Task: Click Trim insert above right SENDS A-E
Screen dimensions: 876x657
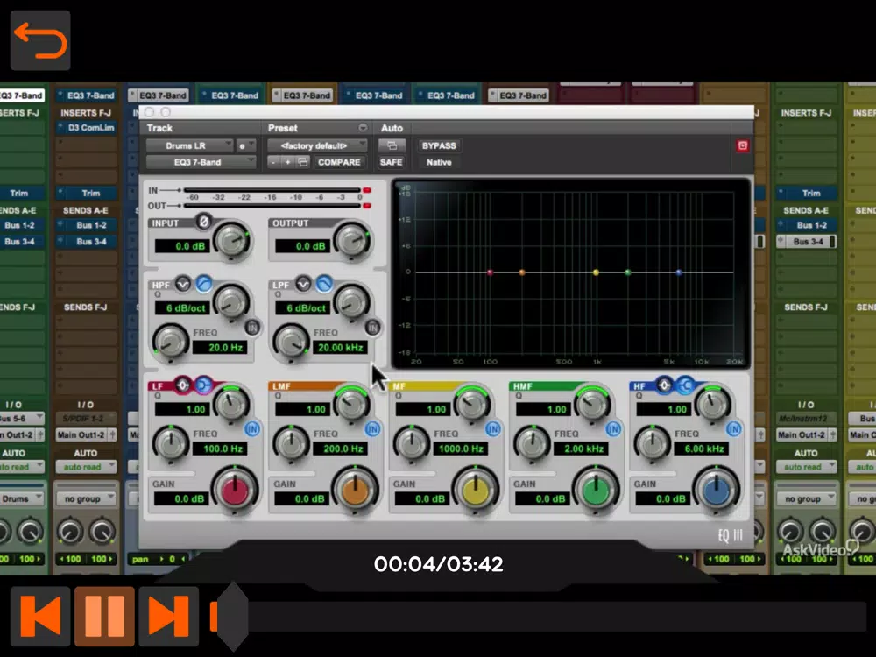Action: [x=806, y=194]
